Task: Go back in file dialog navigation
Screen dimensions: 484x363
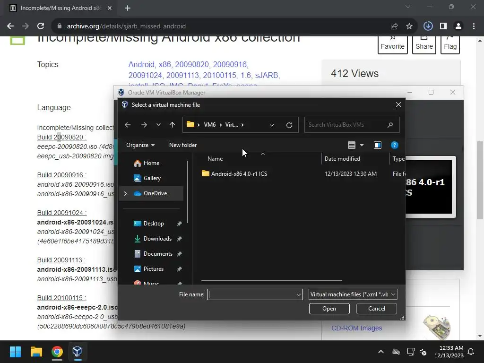Action: pyautogui.click(x=128, y=125)
